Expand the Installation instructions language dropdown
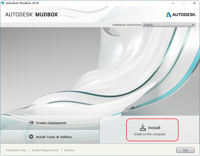200x156 pixels. click(169, 25)
